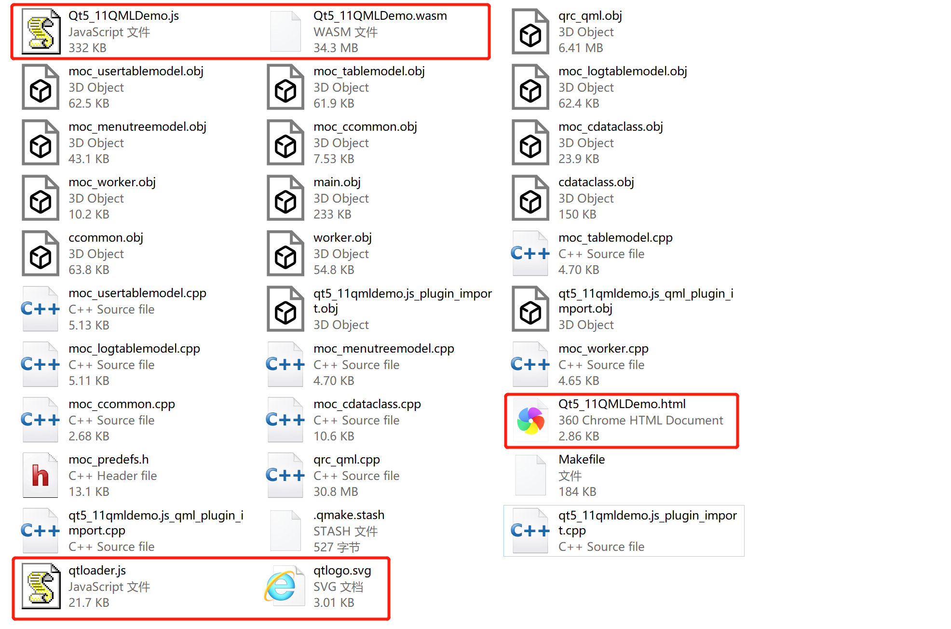Screen dimensions: 951x629
Task: Click the main.obj 3D object icon
Action: click(x=285, y=198)
